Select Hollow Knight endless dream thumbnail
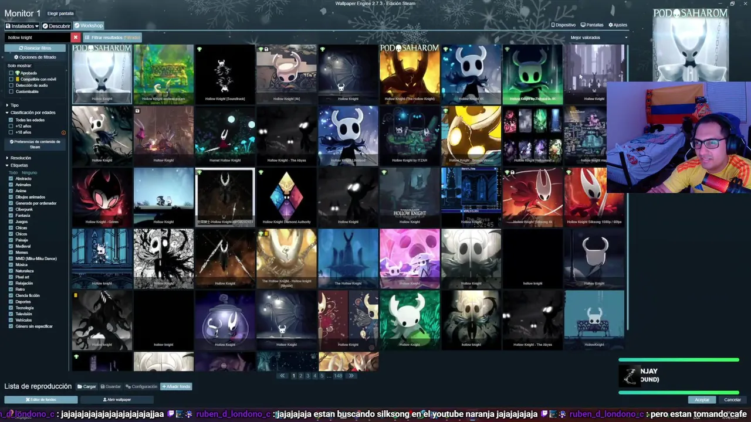751x422 pixels. pos(163,74)
